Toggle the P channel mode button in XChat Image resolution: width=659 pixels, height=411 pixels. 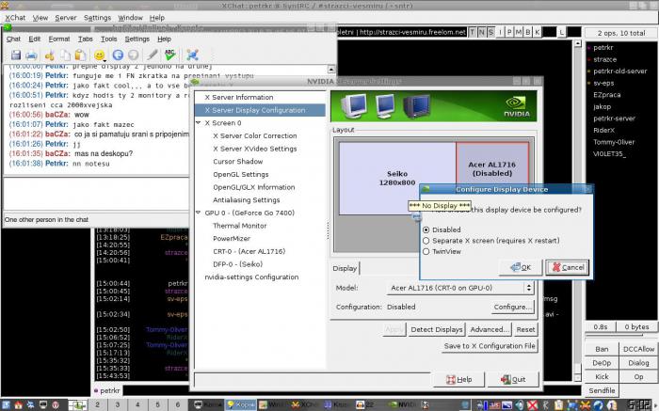tap(509, 32)
